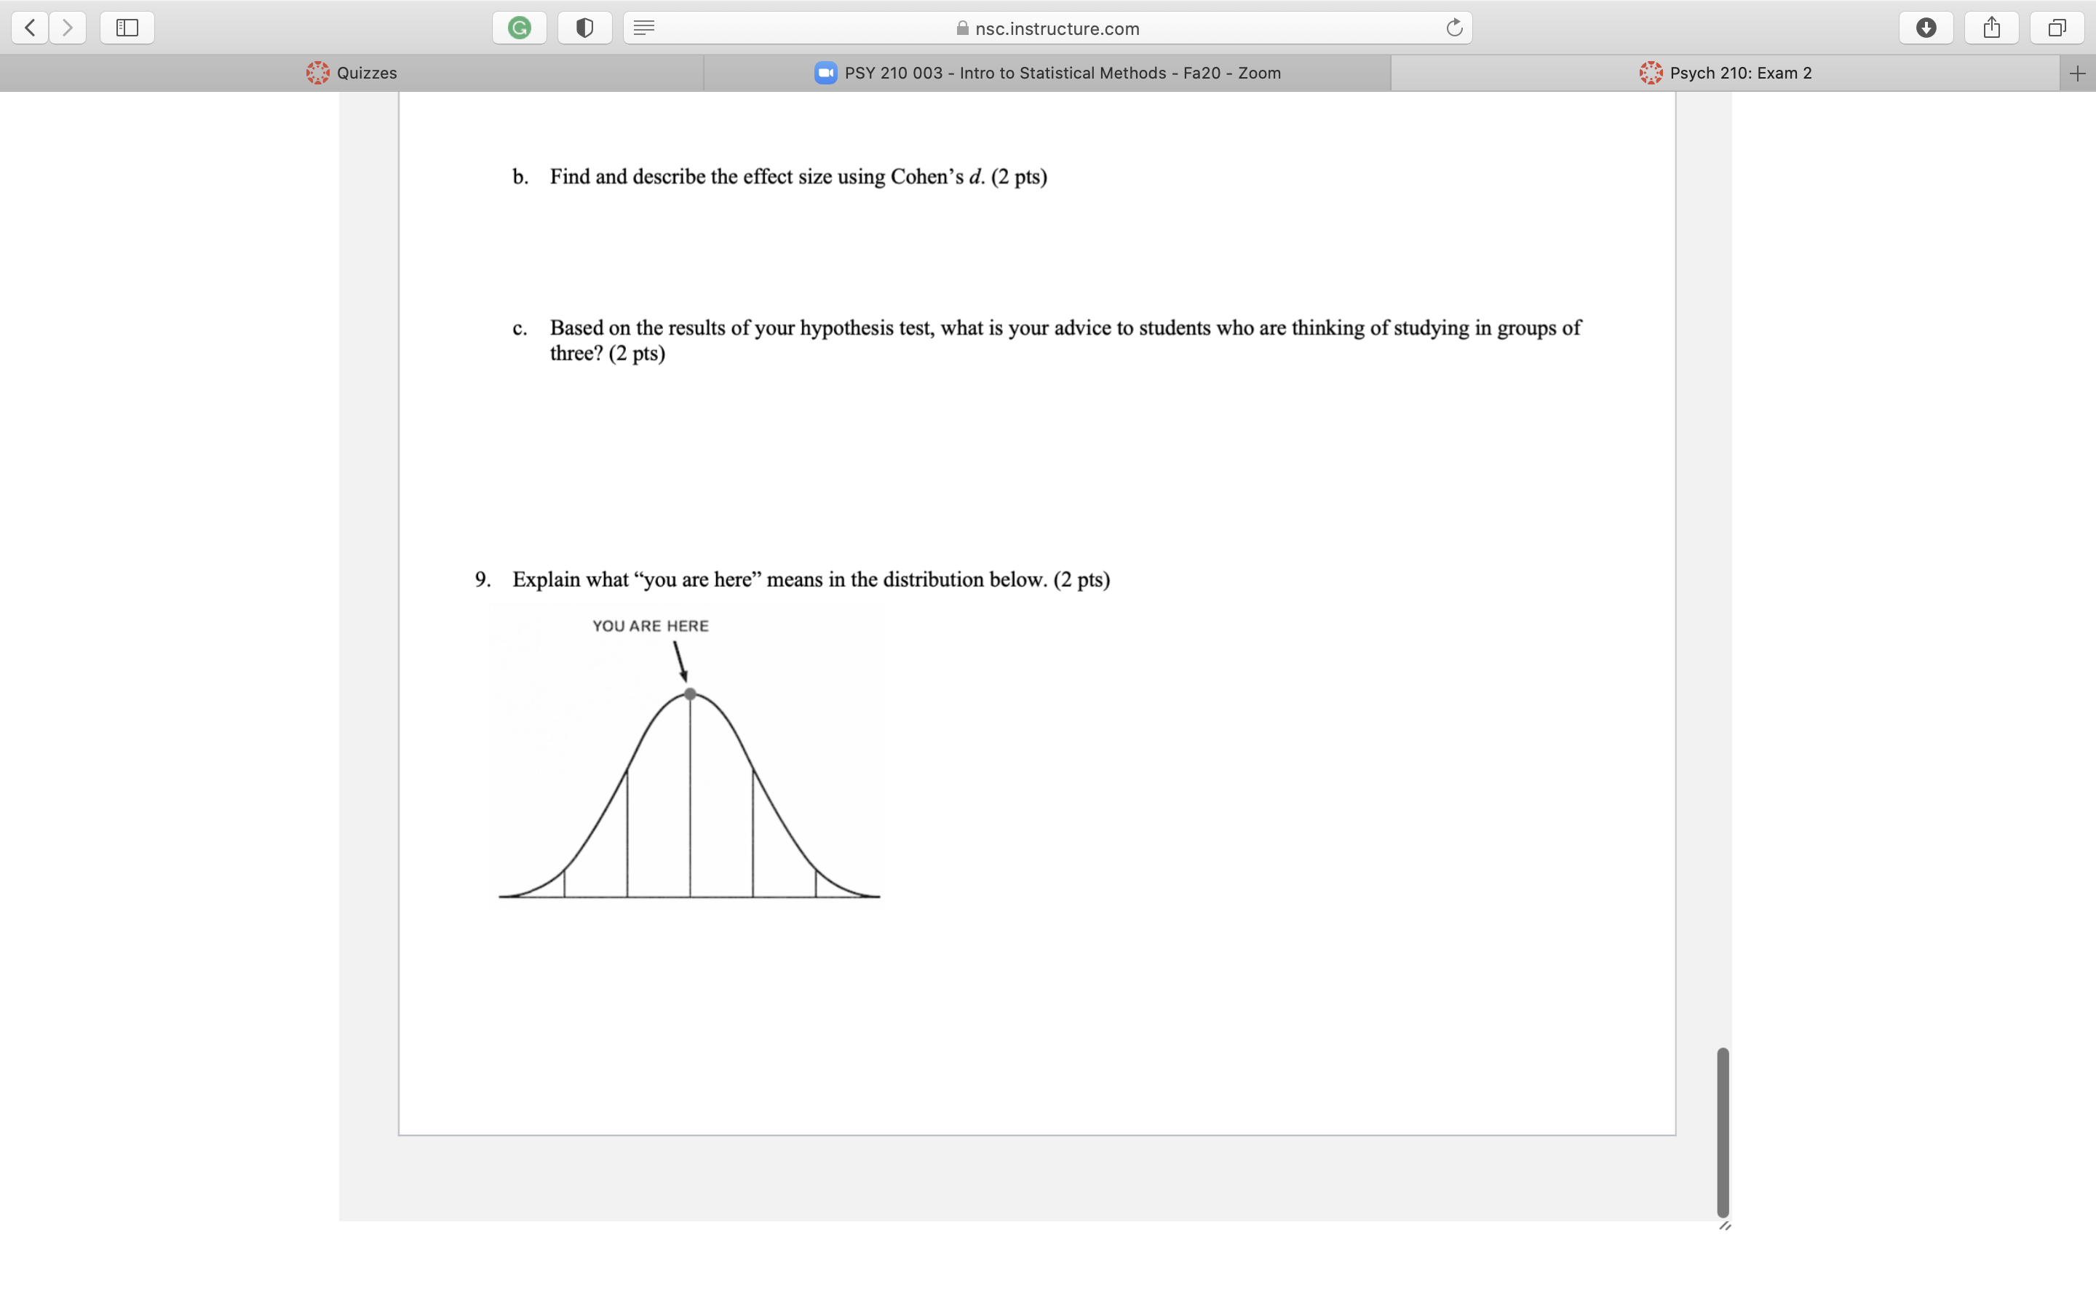
Task: Click the vertical scrollbar thumb
Action: pyautogui.click(x=1723, y=1132)
